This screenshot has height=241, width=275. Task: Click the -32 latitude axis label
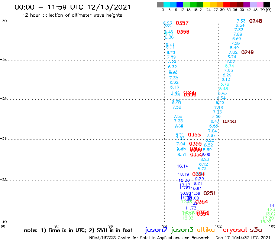pyautogui.click(x=3, y=59)
